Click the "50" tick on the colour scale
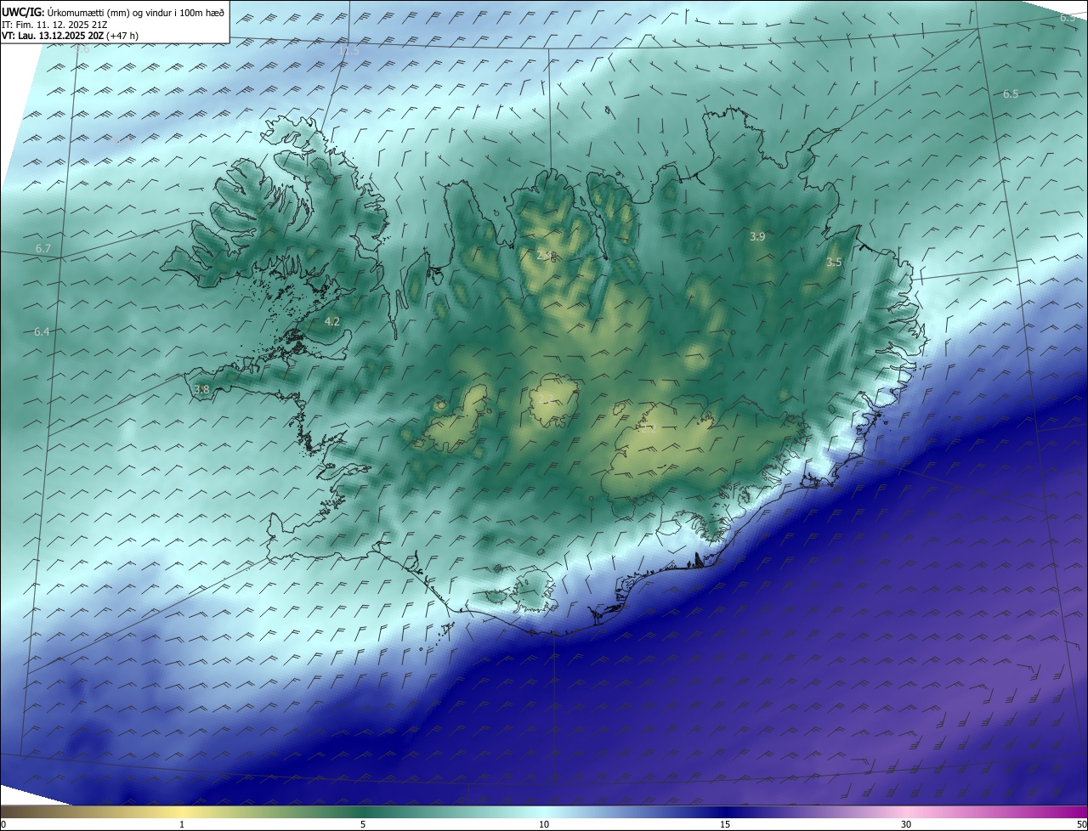This screenshot has width=1088, height=831. tap(1081, 824)
